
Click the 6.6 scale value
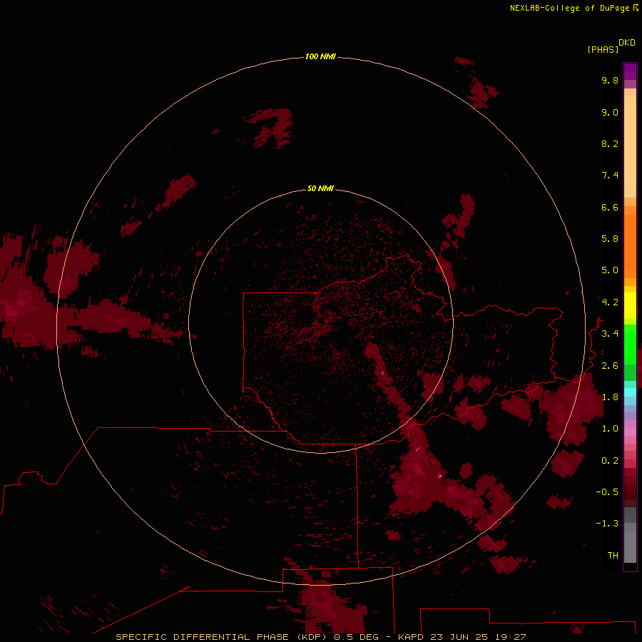click(x=610, y=207)
